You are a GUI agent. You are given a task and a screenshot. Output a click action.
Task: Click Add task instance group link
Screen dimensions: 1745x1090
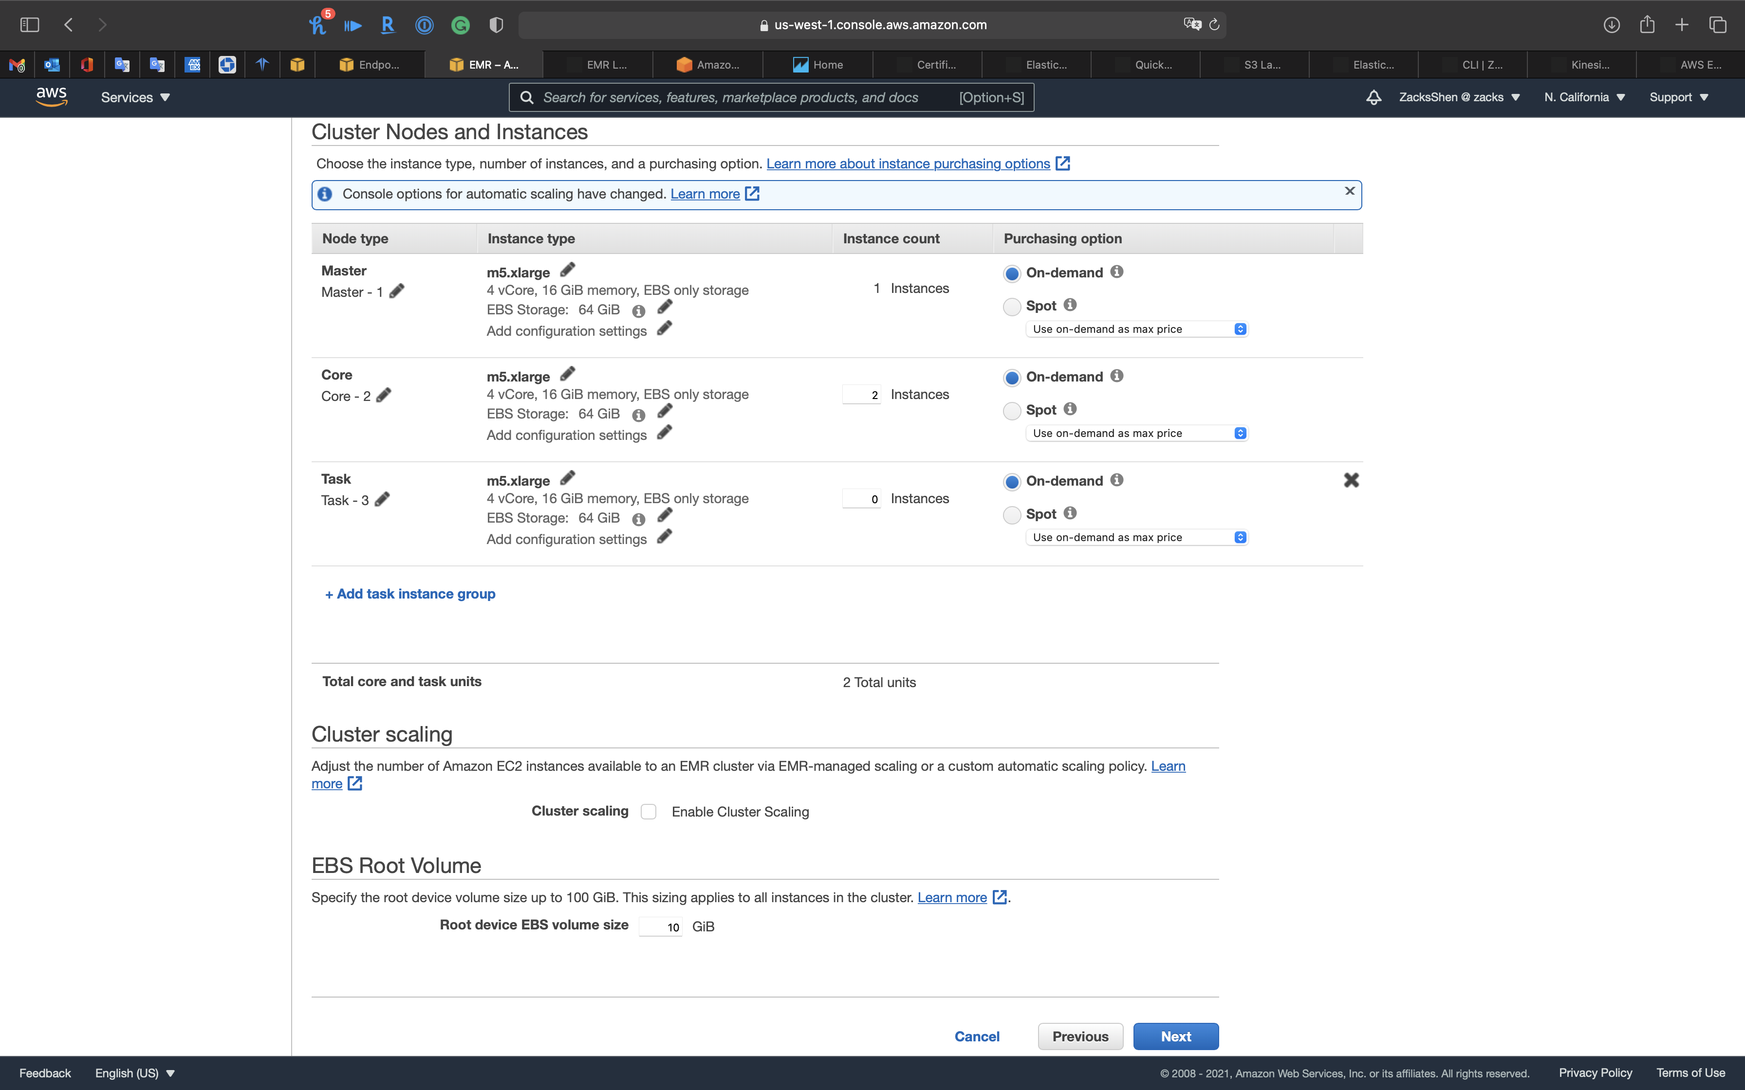click(x=409, y=594)
